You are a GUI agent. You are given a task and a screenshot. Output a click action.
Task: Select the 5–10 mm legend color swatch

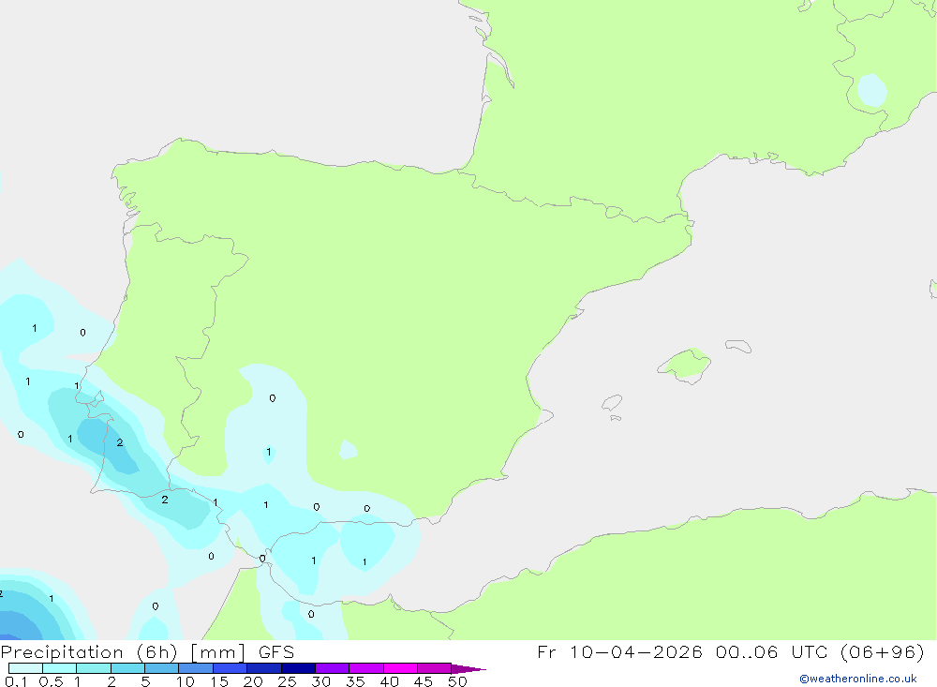point(162,668)
